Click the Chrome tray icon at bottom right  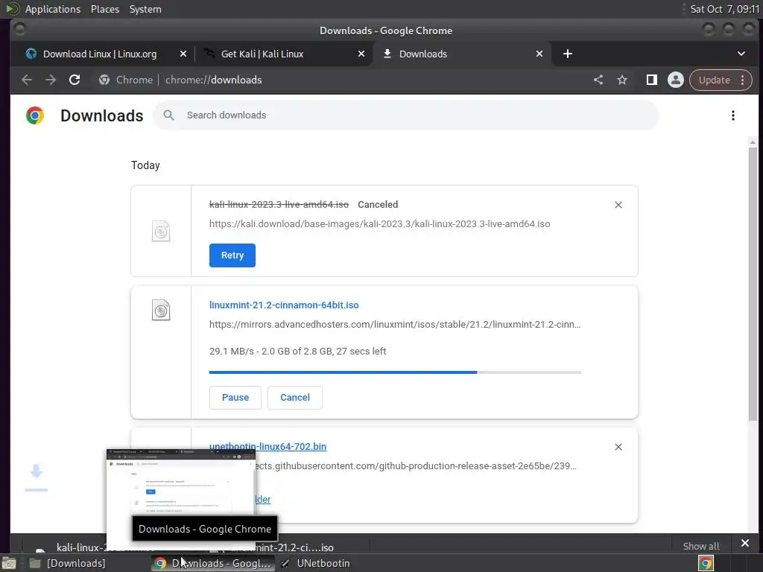(x=706, y=563)
